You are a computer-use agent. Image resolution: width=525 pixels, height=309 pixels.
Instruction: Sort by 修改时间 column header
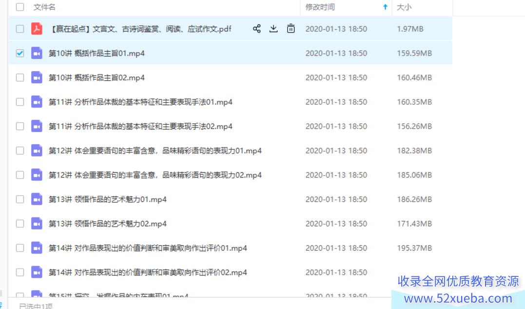[320, 7]
